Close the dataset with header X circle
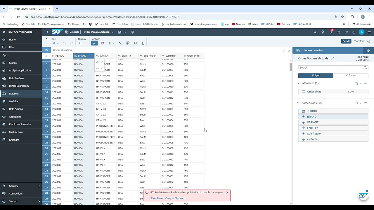This screenshot has width=374, height=210. pyautogui.click(x=132, y=32)
